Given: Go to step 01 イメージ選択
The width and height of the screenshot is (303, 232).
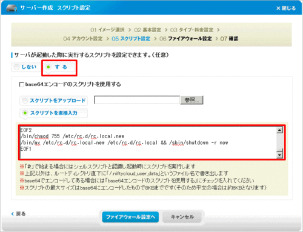Looking at the screenshot, I should tap(107, 30).
